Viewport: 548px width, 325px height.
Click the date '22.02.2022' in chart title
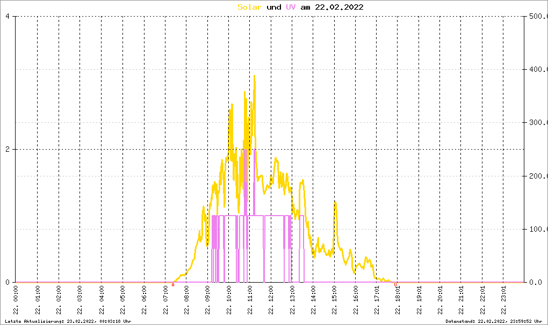tap(339, 7)
